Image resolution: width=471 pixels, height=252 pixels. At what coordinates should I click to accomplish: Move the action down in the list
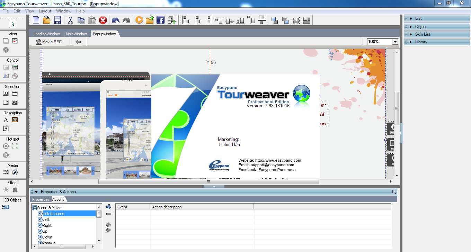pos(108,230)
